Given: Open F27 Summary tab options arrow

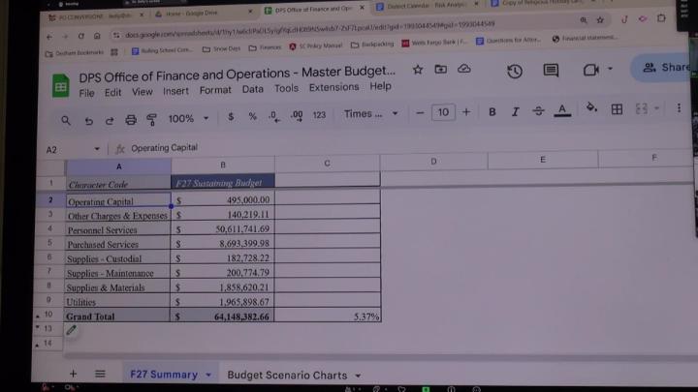Looking at the screenshot, I should coord(207,375).
